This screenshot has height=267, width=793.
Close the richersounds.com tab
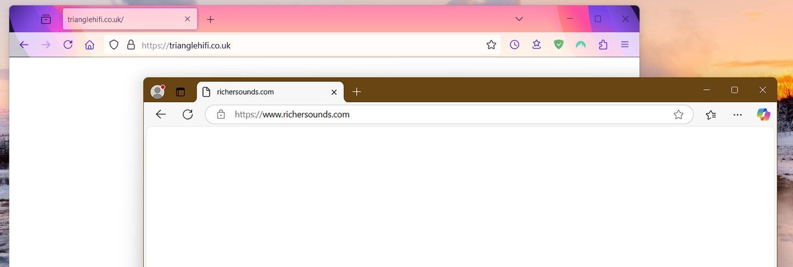pyautogui.click(x=334, y=92)
